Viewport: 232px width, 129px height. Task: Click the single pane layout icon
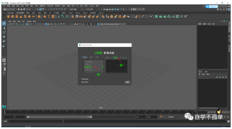pyautogui.click(x=4, y=60)
